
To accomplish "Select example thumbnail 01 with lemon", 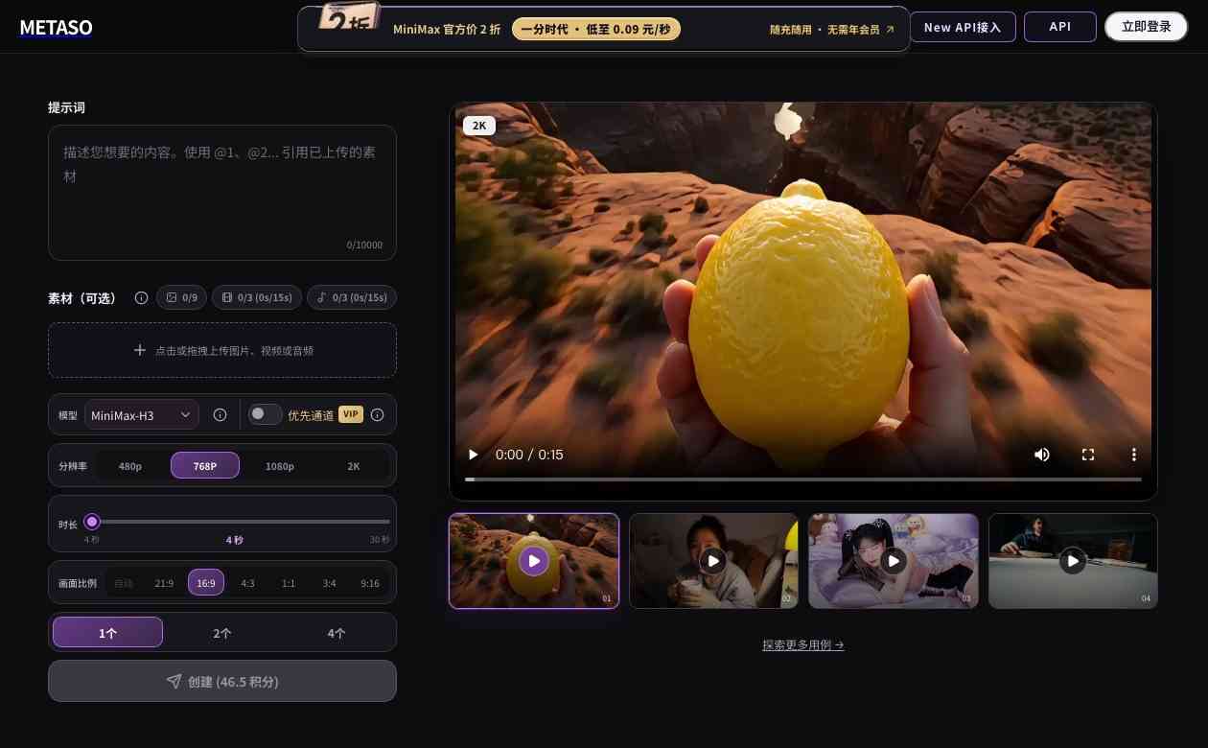I will [534, 561].
